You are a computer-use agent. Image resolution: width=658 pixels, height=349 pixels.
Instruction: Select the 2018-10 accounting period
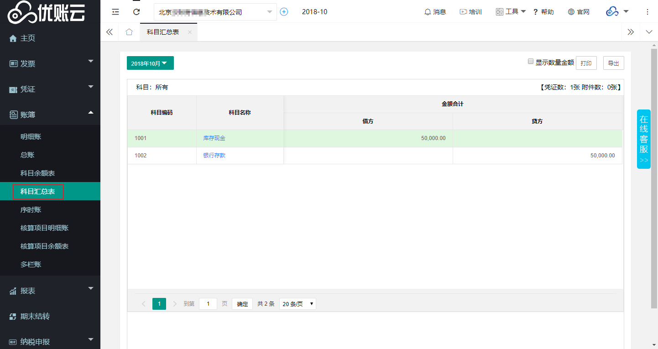[314, 12]
